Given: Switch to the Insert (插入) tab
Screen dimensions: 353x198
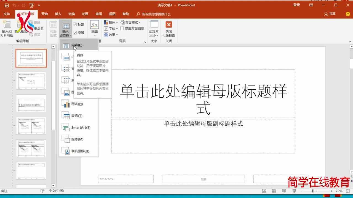Looking at the screenshot, I should coord(58,14).
